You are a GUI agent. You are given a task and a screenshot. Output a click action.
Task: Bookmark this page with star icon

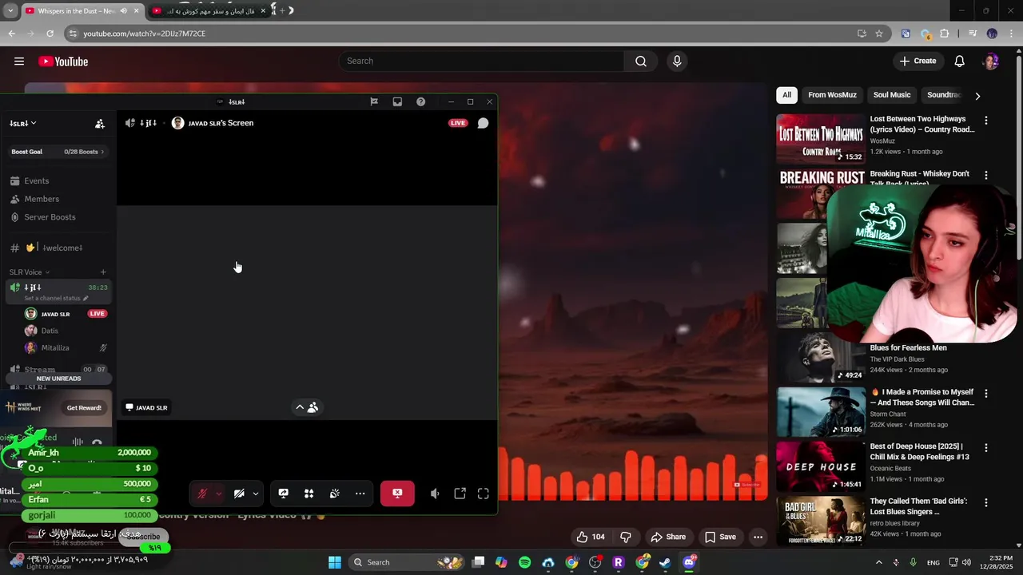(x=879, y=34)
